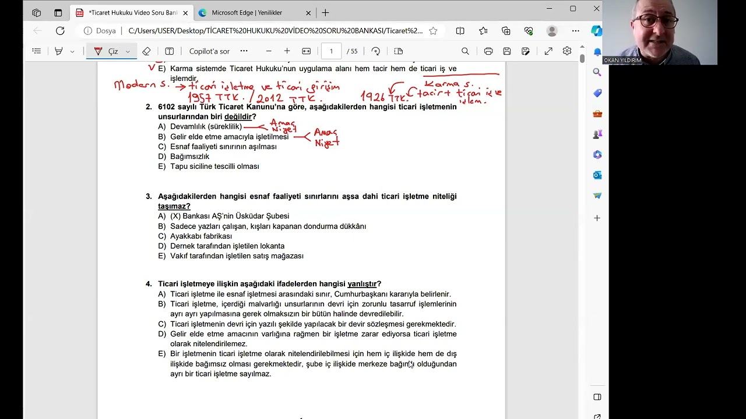Click the Save As icon
The width and height of the screenshot is (746, 419).
click(526, 51)
